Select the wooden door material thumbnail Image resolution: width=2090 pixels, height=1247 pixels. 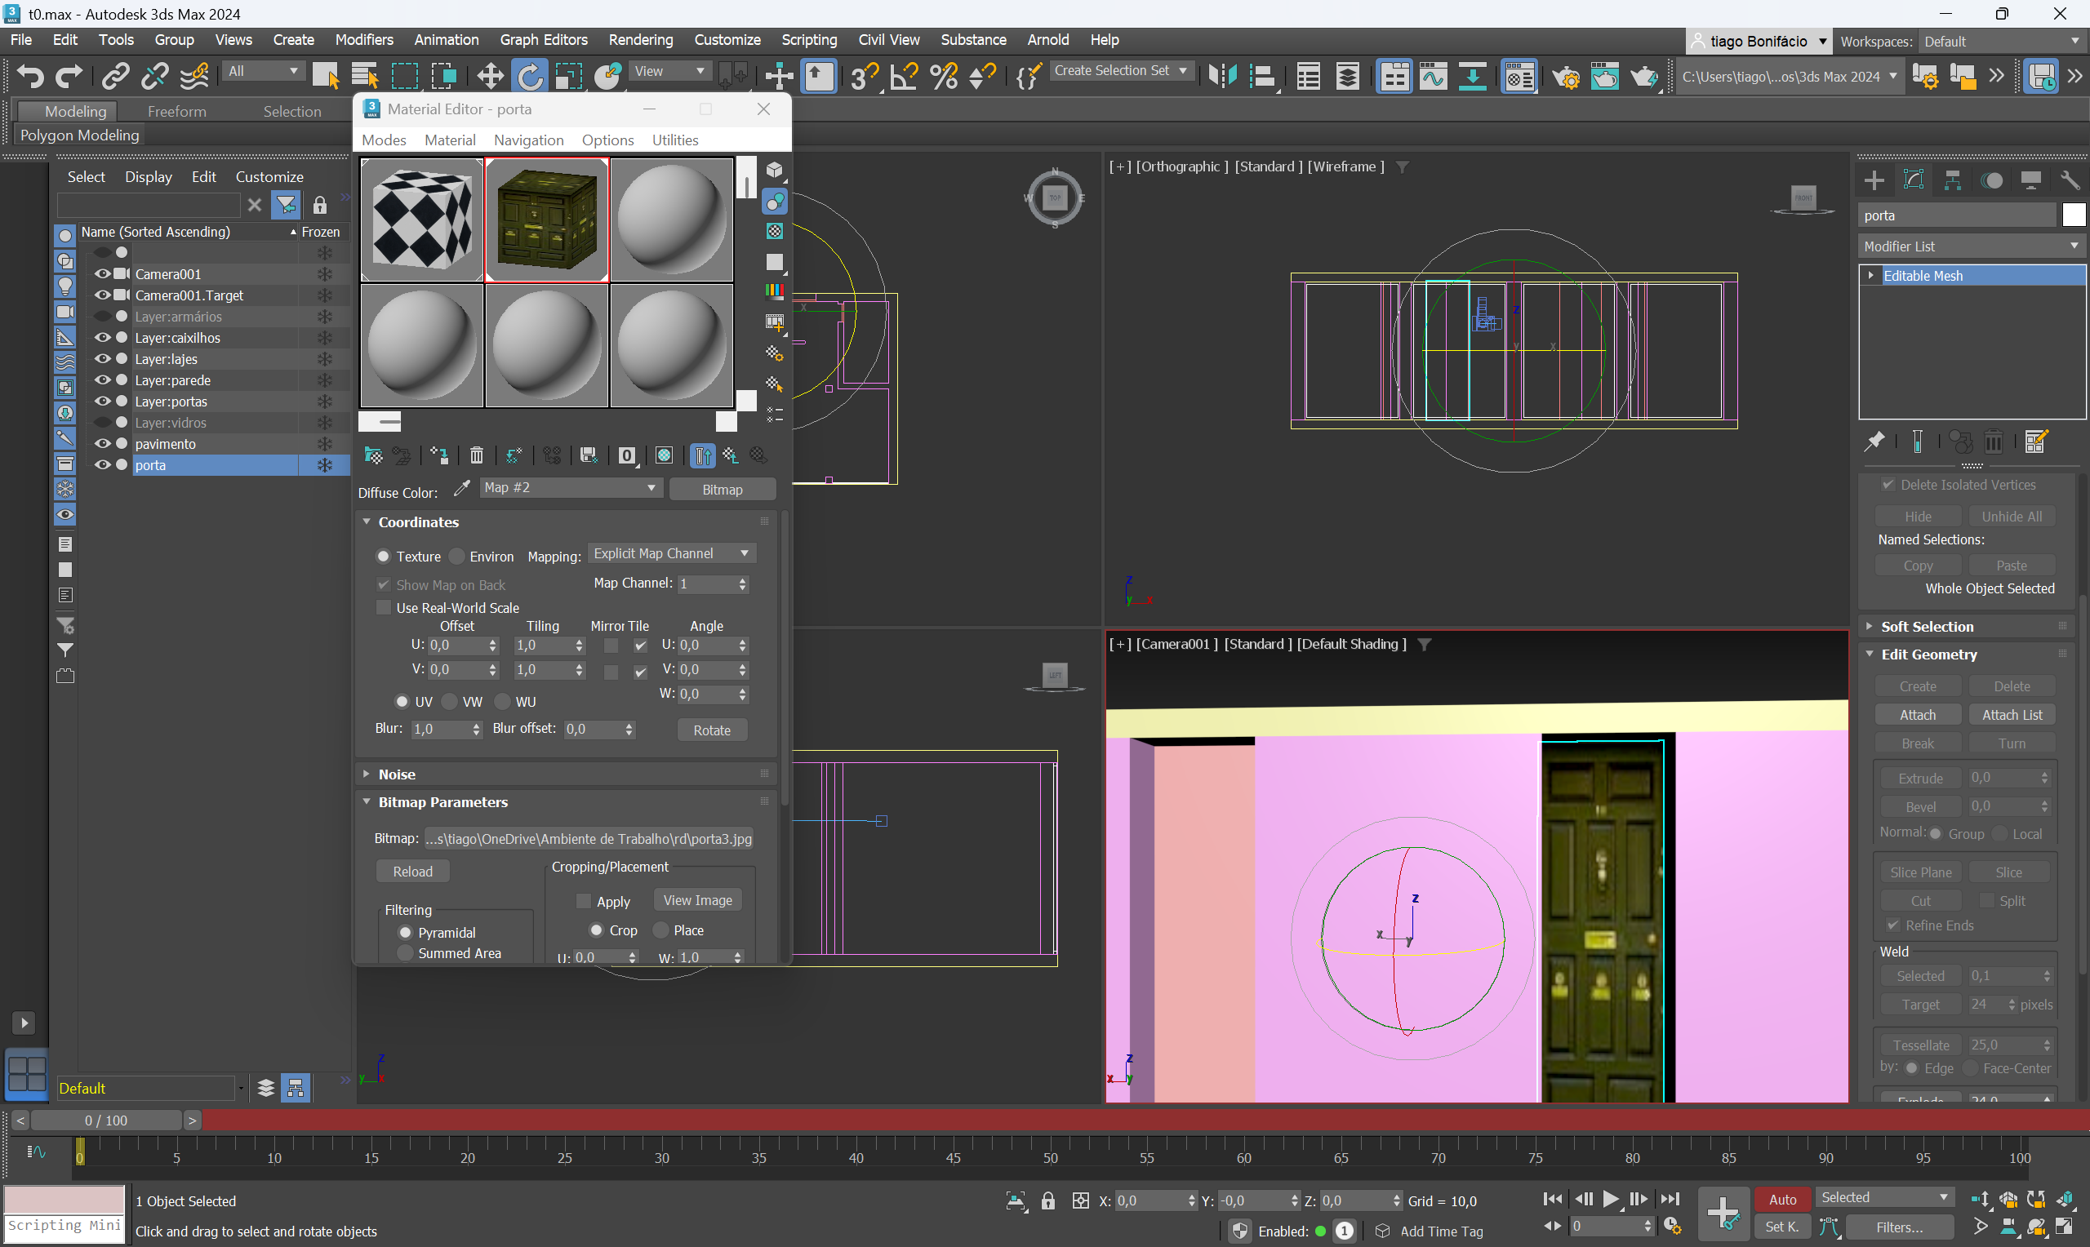(x=546, y=220)
